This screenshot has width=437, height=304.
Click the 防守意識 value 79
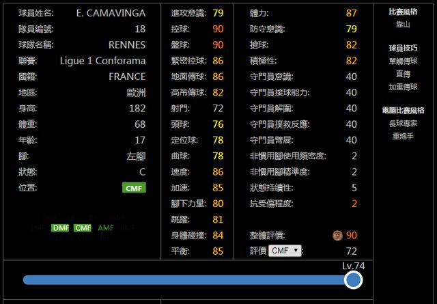[x=351, y=29]
